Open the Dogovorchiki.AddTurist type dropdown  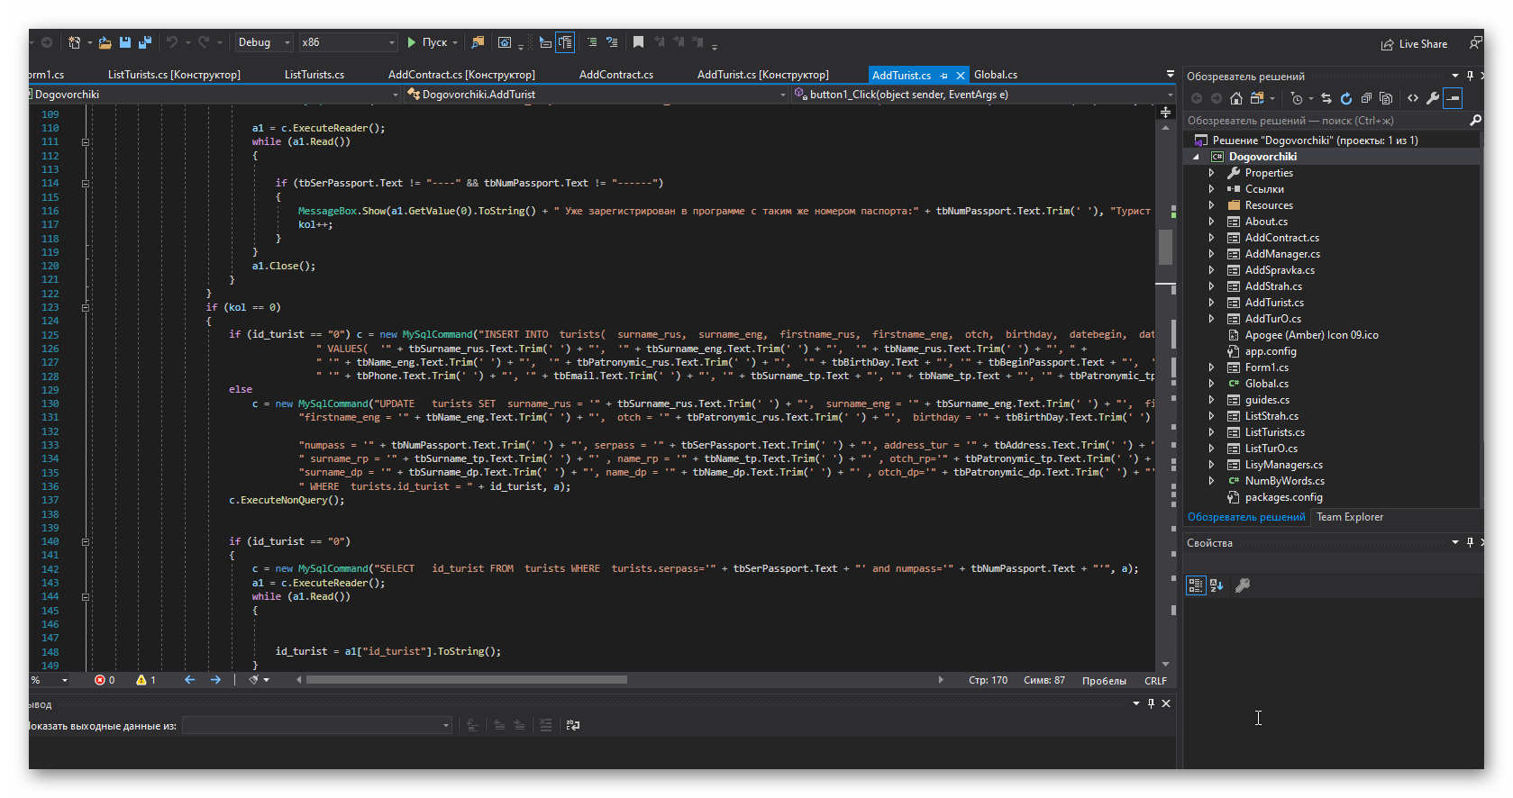tap(596, 95)
